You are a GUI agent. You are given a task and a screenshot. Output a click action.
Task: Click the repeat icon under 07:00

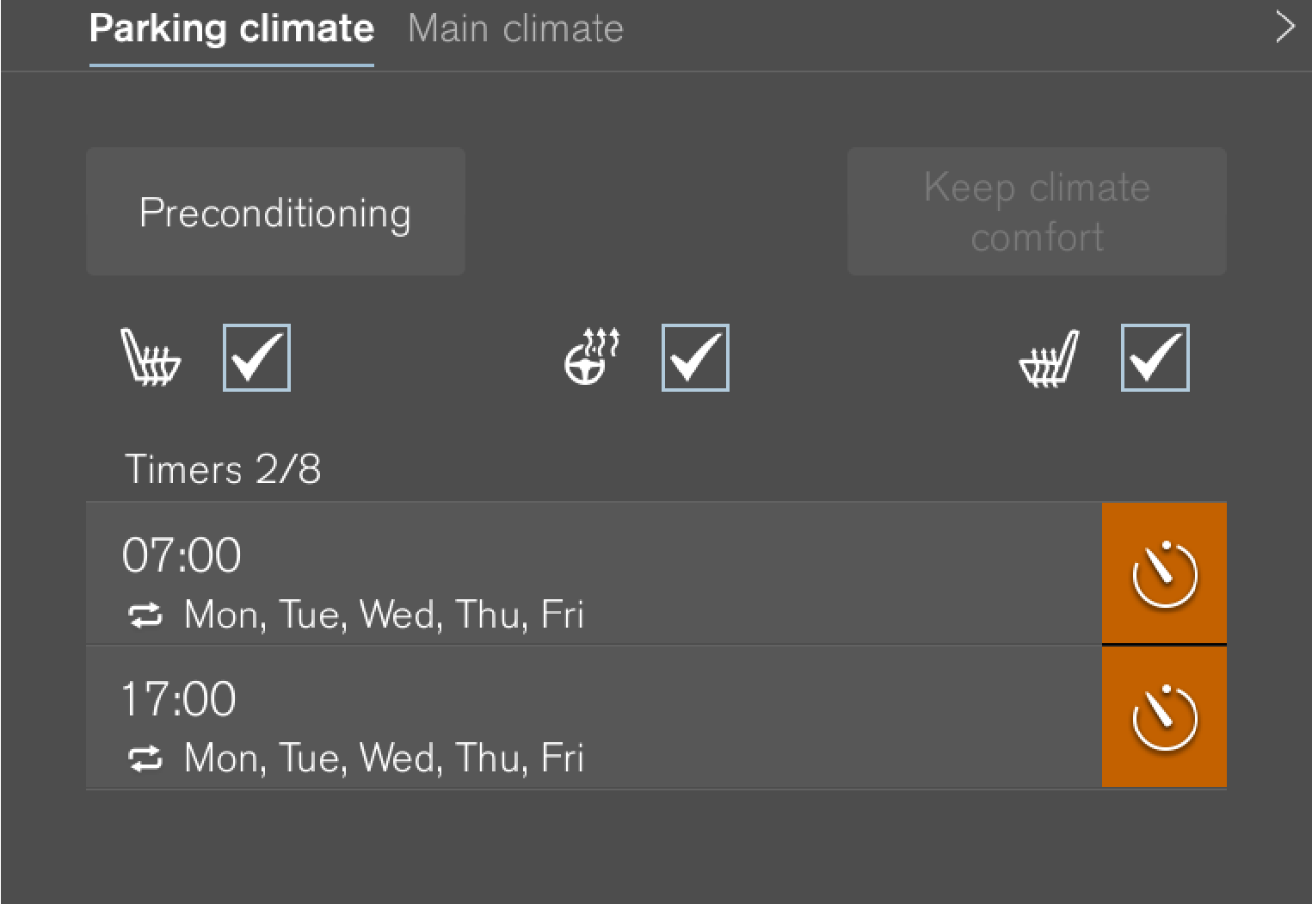[x=145, y=616]
